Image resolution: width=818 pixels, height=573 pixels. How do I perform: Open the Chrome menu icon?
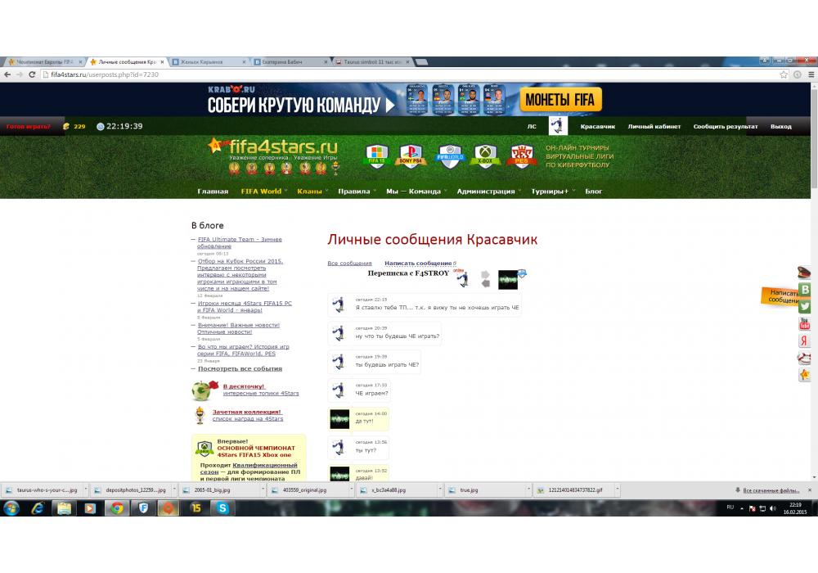tap(811, 74)
